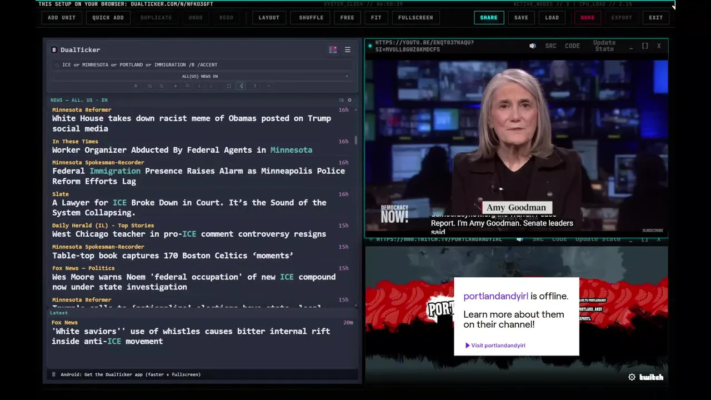Click the SHARE button
The height and width of the screenshot is (400, 711).
tap(489, 17)
